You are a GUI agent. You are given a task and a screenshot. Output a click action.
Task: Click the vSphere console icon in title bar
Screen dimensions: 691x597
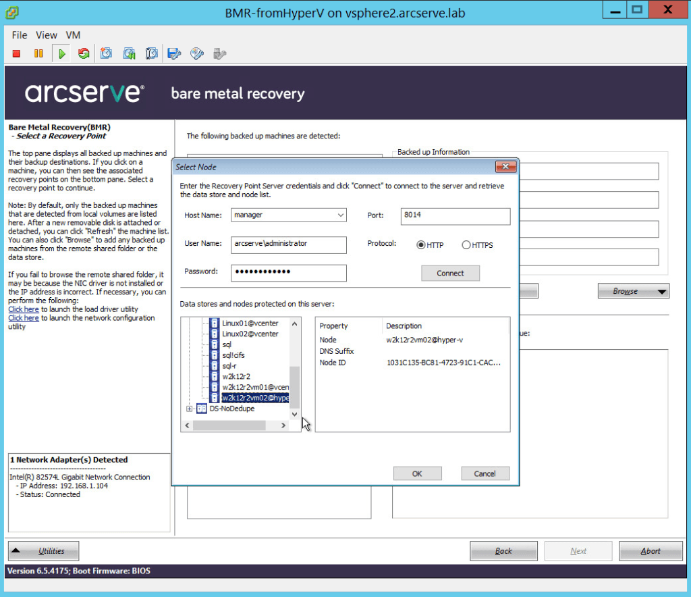point(12,12)
